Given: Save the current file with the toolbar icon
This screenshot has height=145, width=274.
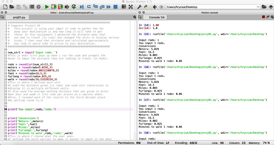Looking at the screenshot, I should [x=18, y=7].
